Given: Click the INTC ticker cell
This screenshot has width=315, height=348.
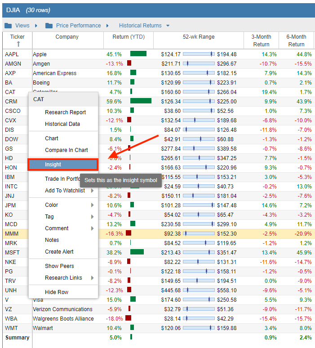Looking at the screenshot, I should pos(11,187).
